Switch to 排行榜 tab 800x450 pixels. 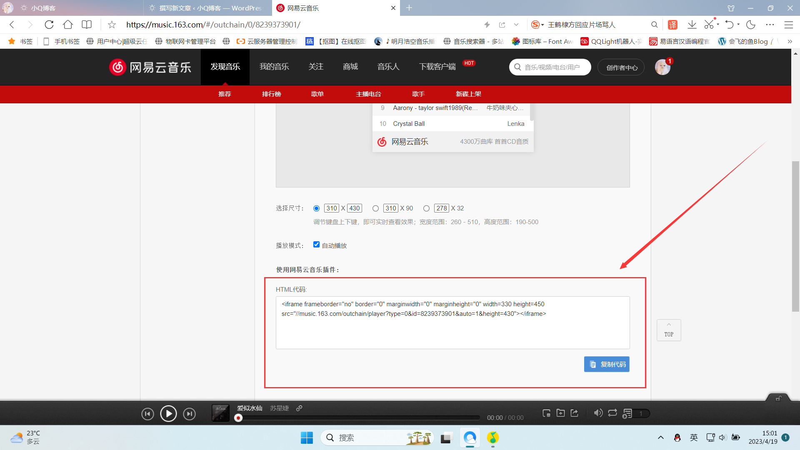272,94
